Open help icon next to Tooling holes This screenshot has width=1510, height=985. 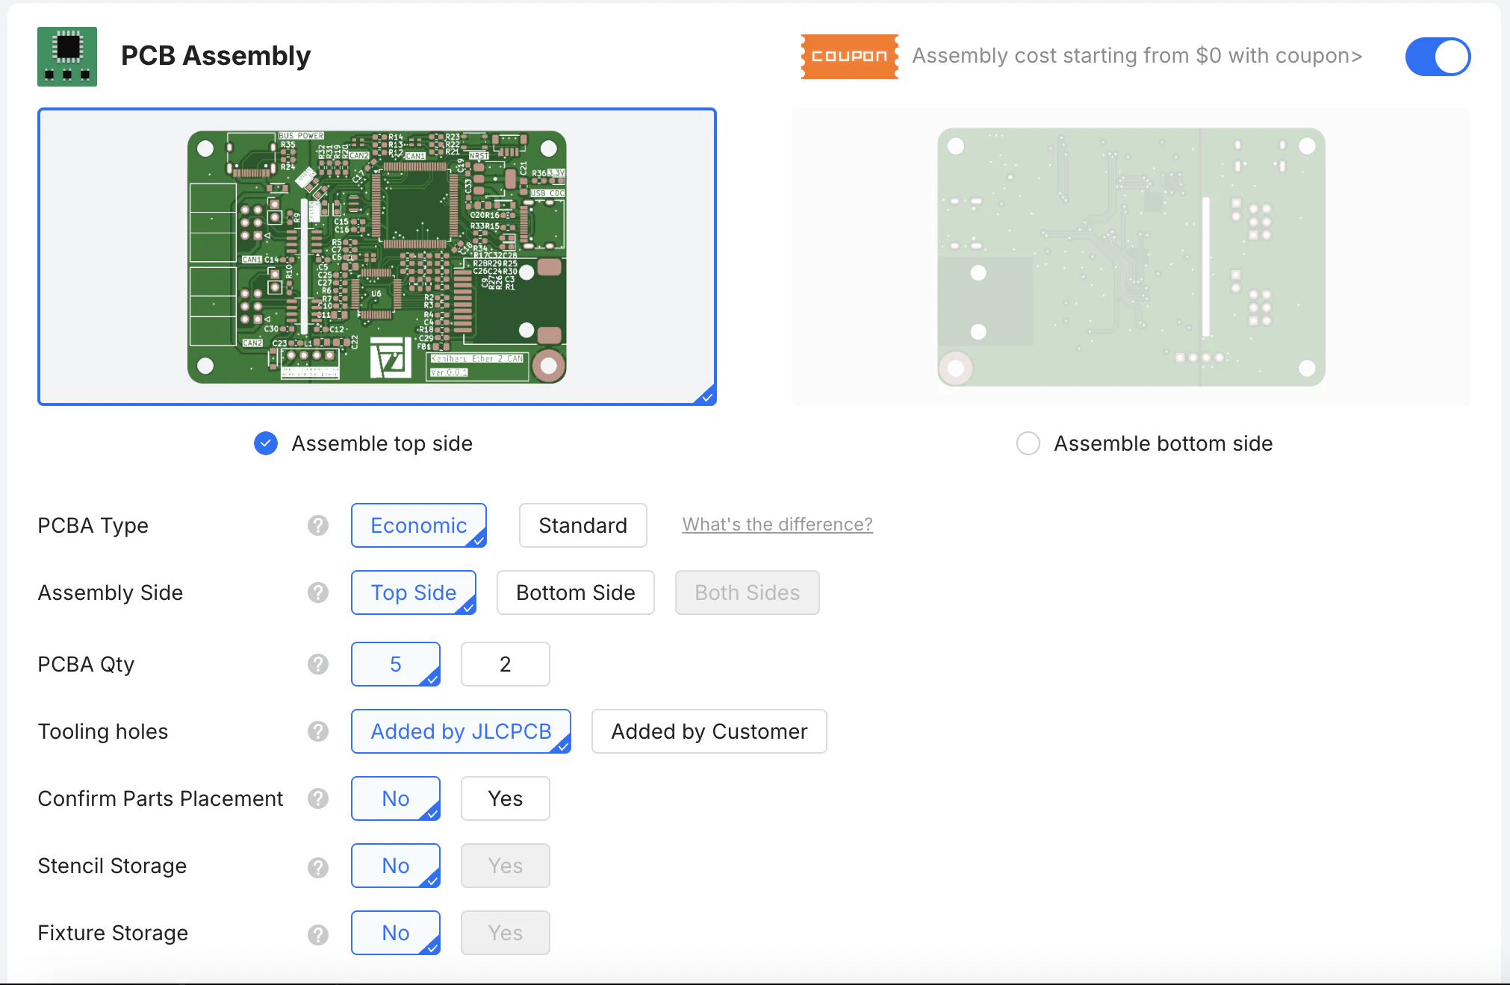(x=318, y=731)
